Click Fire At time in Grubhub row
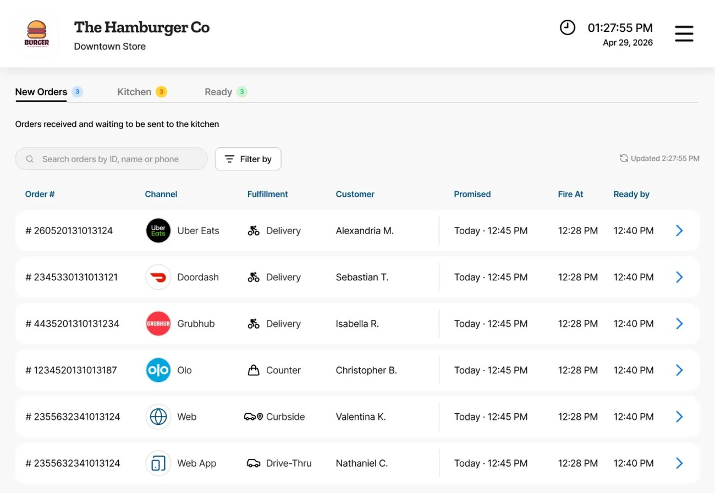The width and height of the screenshot is (715, 493). [578, 324]
